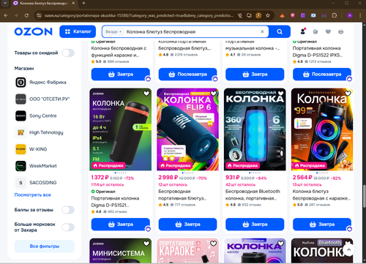
Task: Open Колонка Flip 6 product image
Action: tap(187, 129)
